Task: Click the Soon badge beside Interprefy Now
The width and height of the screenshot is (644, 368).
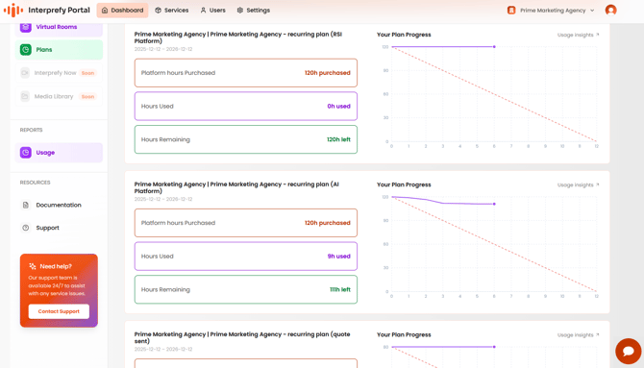Action: 87,73
